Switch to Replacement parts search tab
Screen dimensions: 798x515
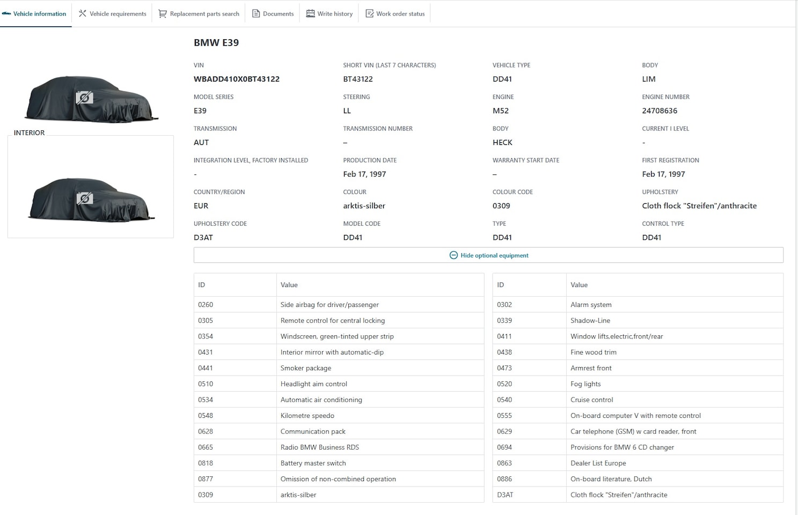click(x=204, y=13)
